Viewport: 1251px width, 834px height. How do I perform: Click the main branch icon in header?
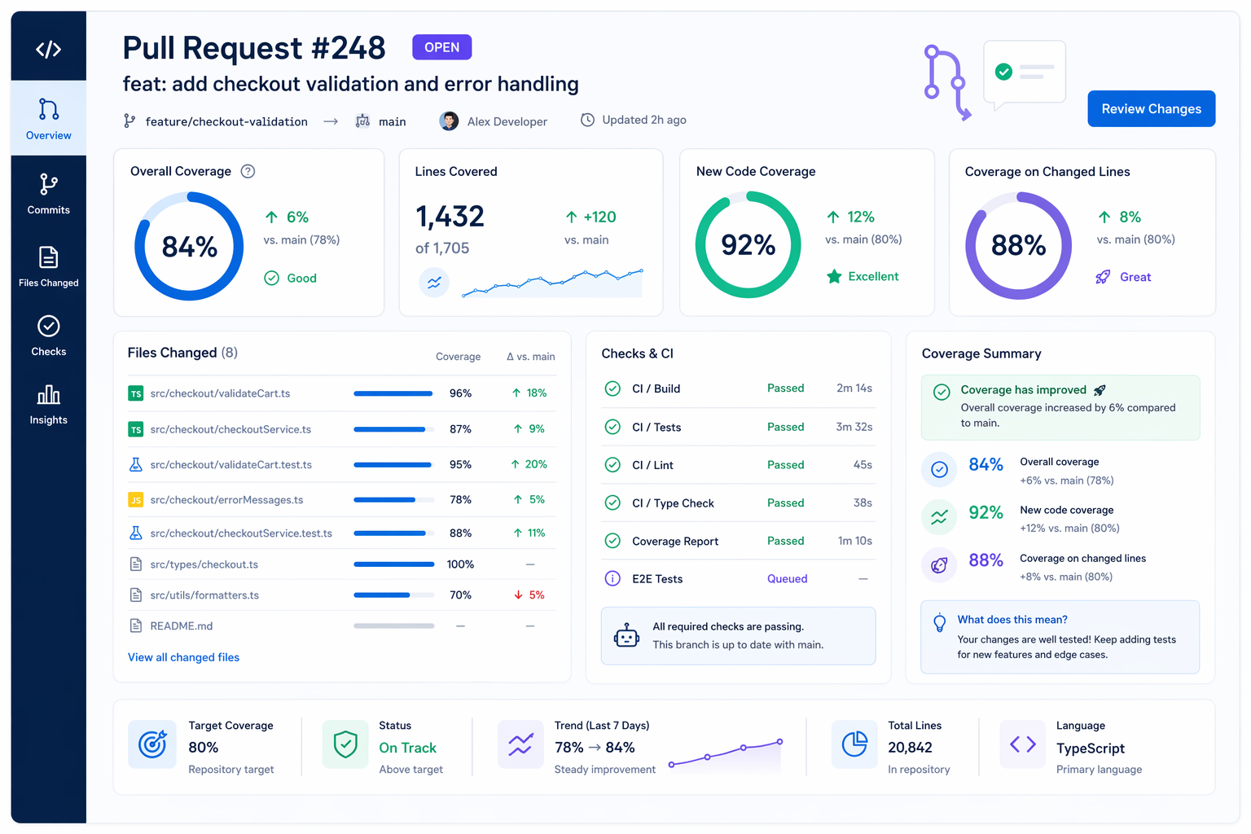point(362,121)
